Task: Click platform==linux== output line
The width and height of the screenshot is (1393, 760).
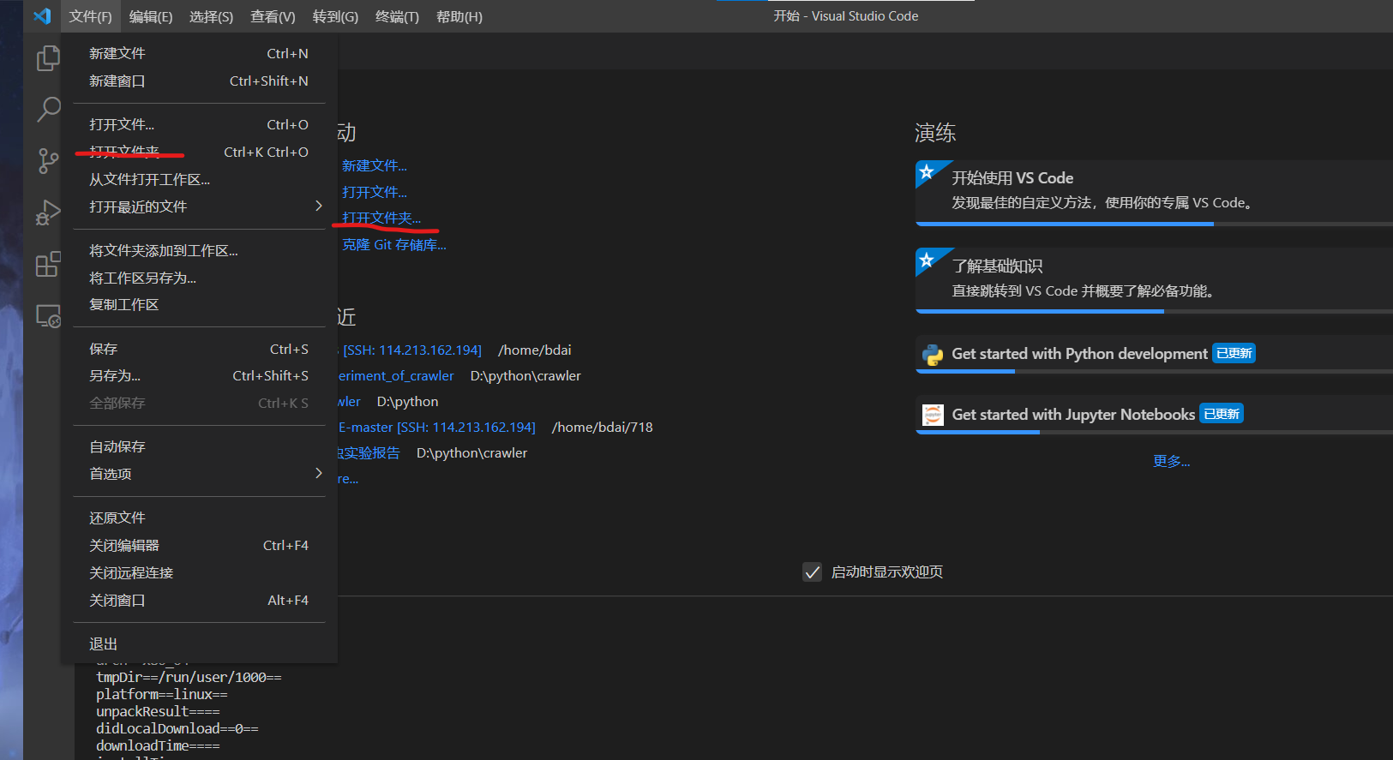Action: pyautogui.click(x=162, y=694)
